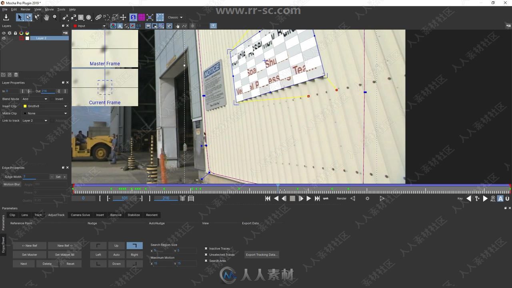The image size is (512, 288).
Task: Open the Input clip view dropdown
Action: [x=89, y=26]
